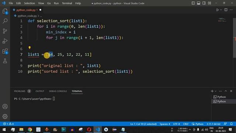236x133 pixels.
Task: Click the VS Code taskbar icon
Action: tap(97, 130)
